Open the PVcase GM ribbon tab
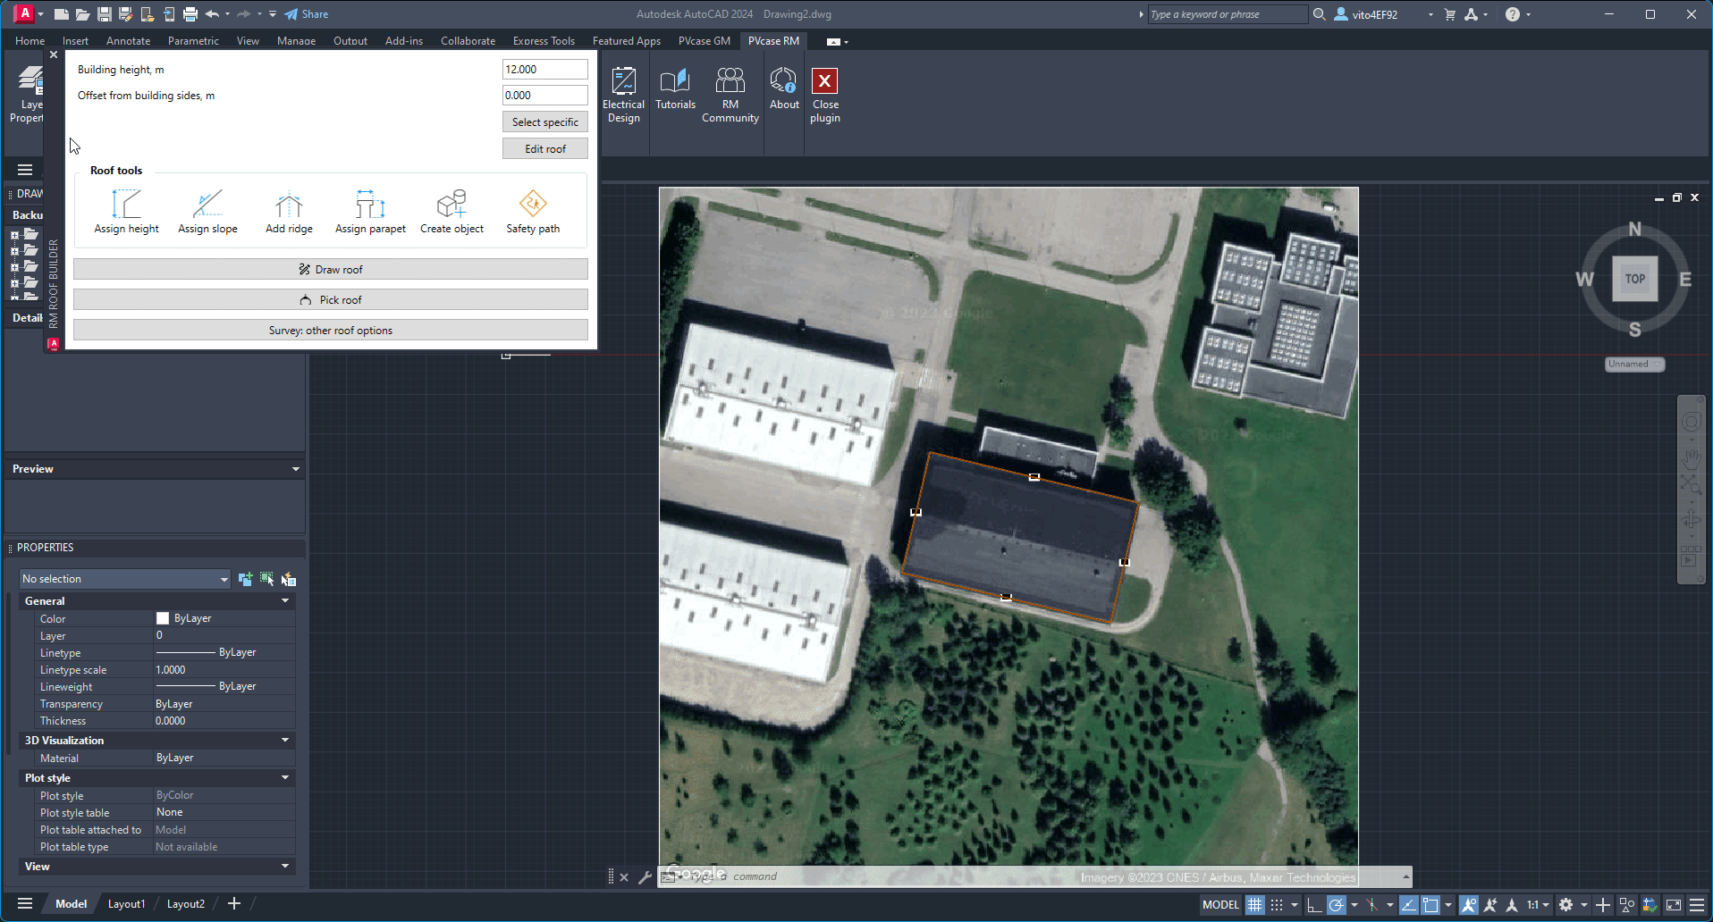 (x=705, y=41)
